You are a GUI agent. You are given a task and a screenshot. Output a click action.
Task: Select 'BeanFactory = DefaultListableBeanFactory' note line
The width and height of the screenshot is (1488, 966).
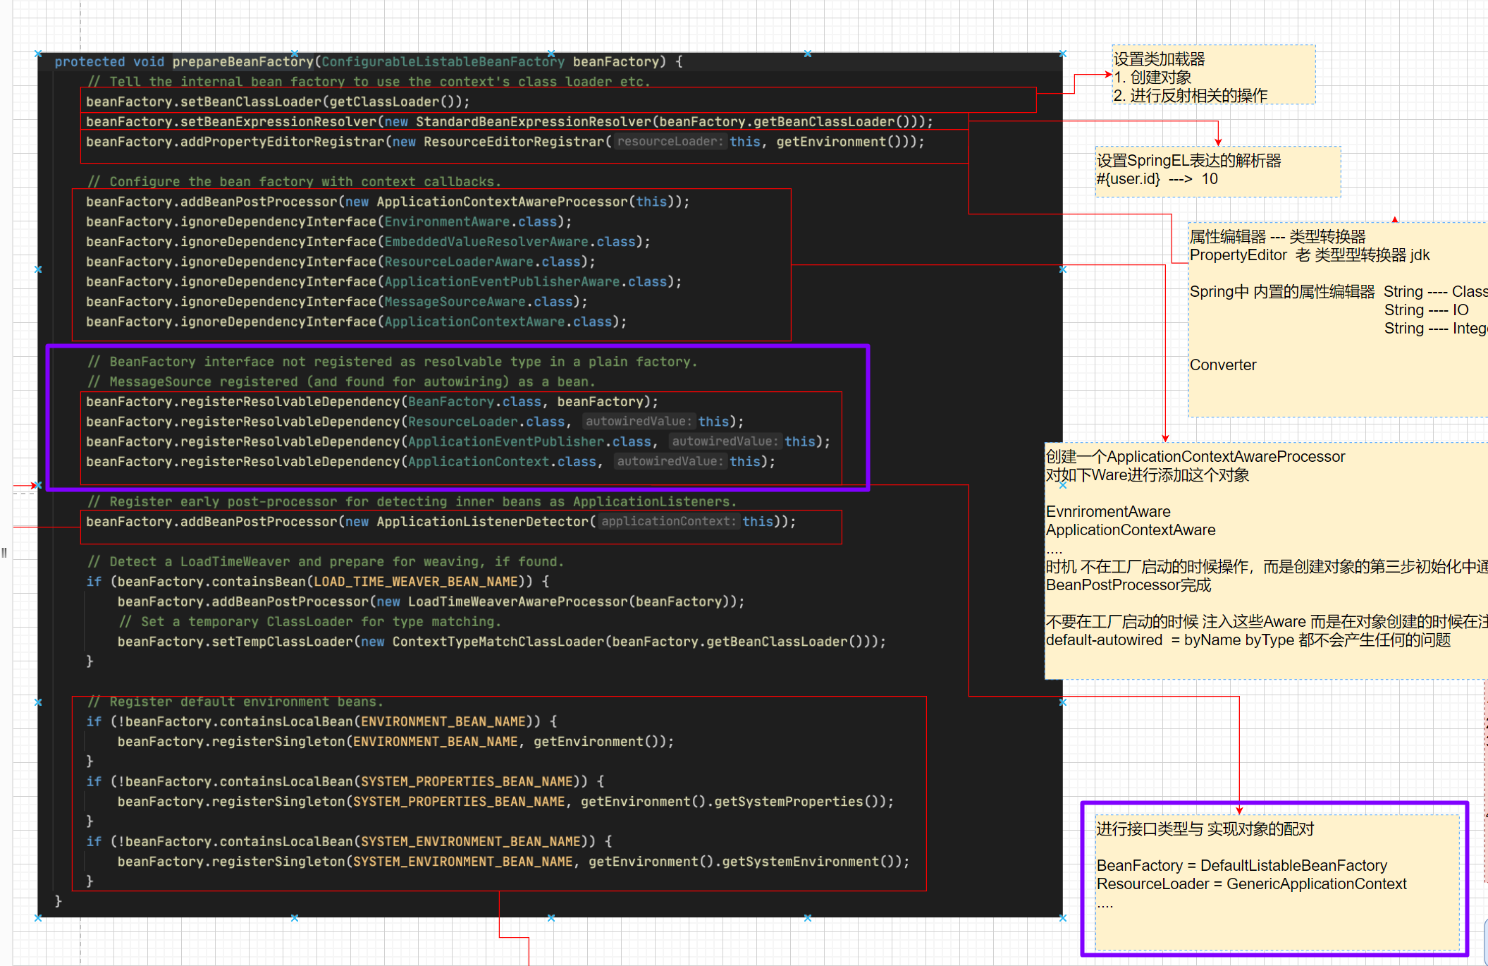pyautogui.click(x=1241, y=866)
